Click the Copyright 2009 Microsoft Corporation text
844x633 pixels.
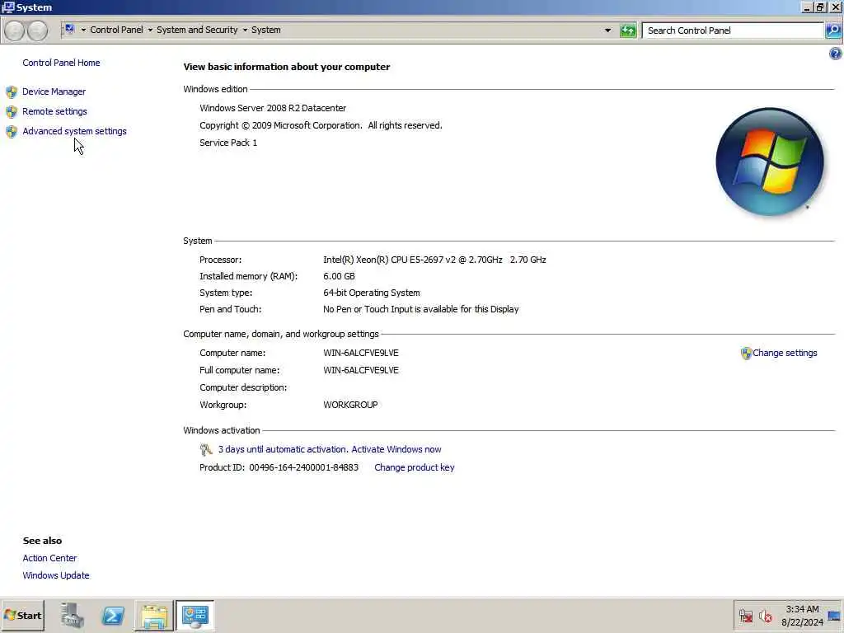321,125
